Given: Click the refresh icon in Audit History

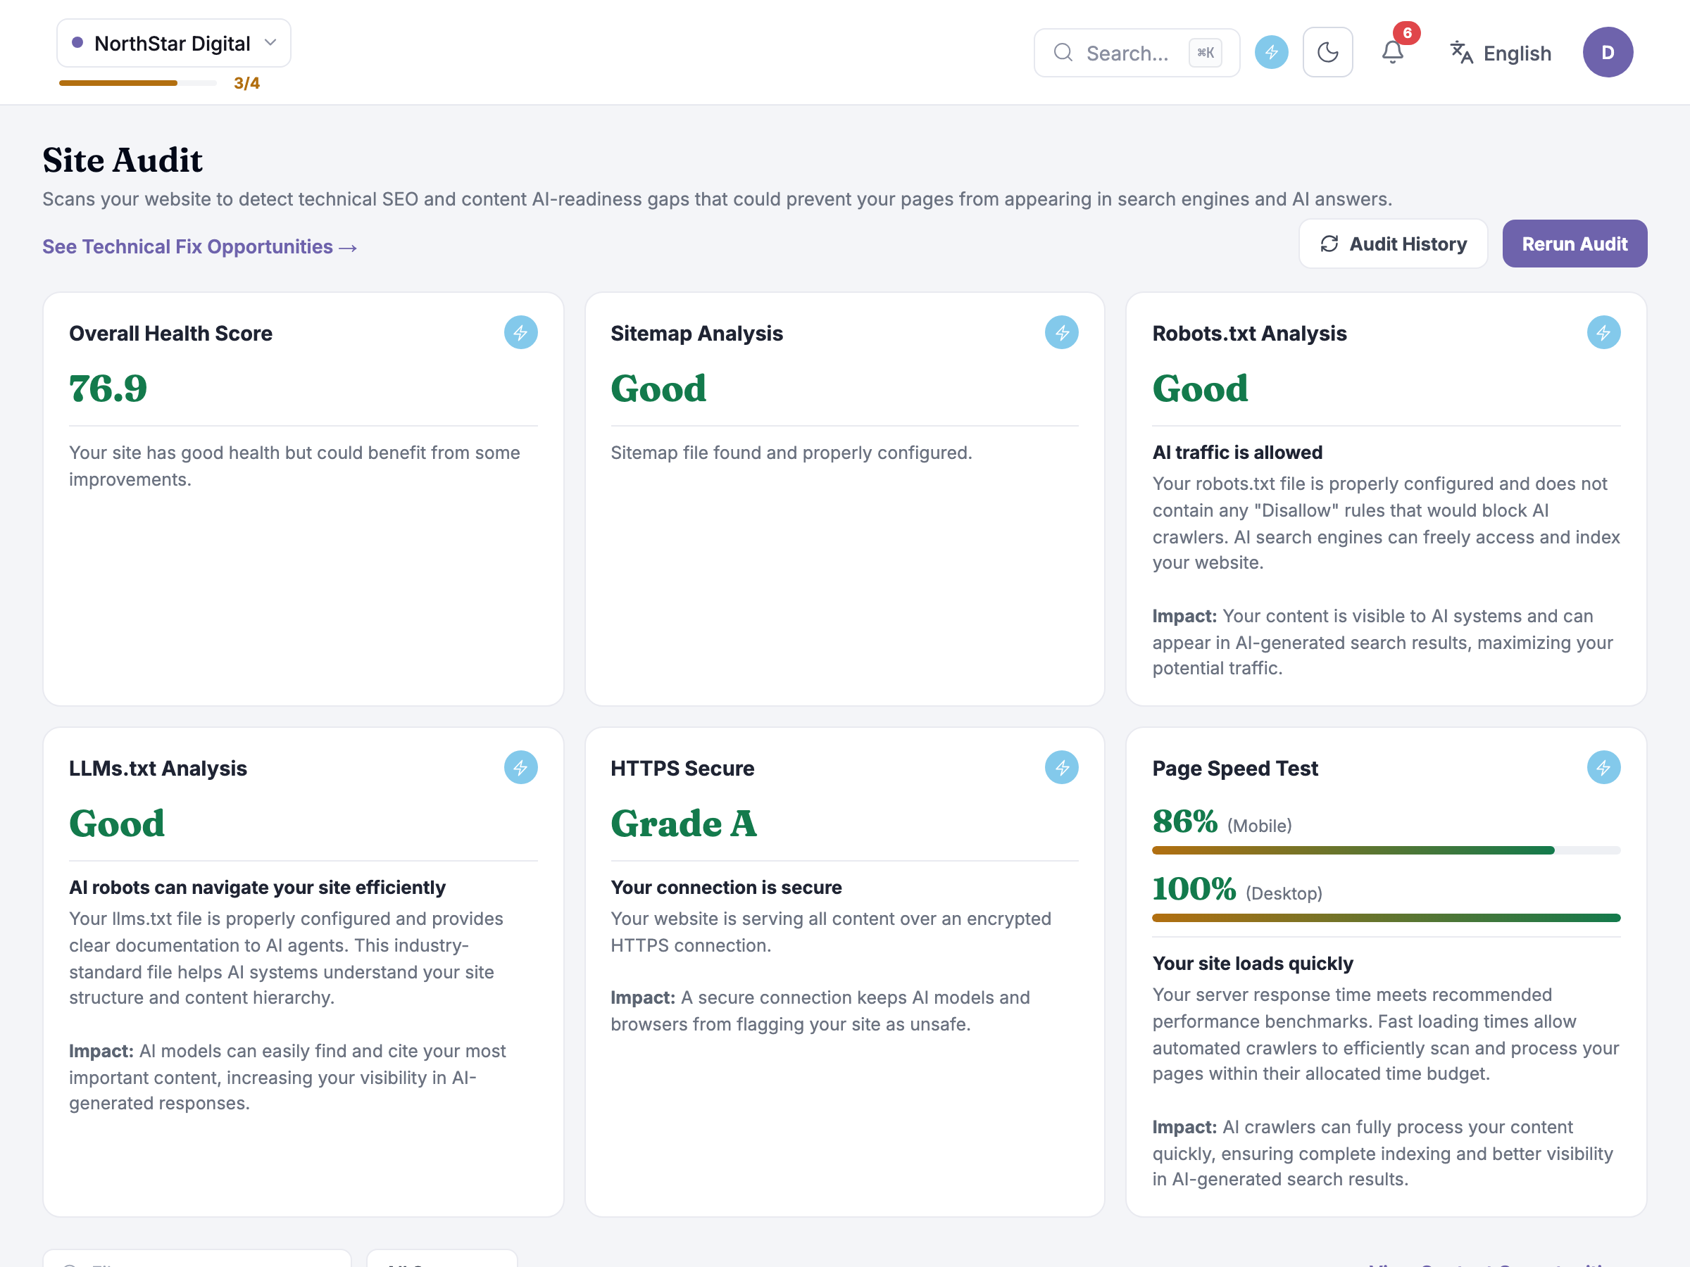Looking at the screenshot, I should click(1329, 244).
